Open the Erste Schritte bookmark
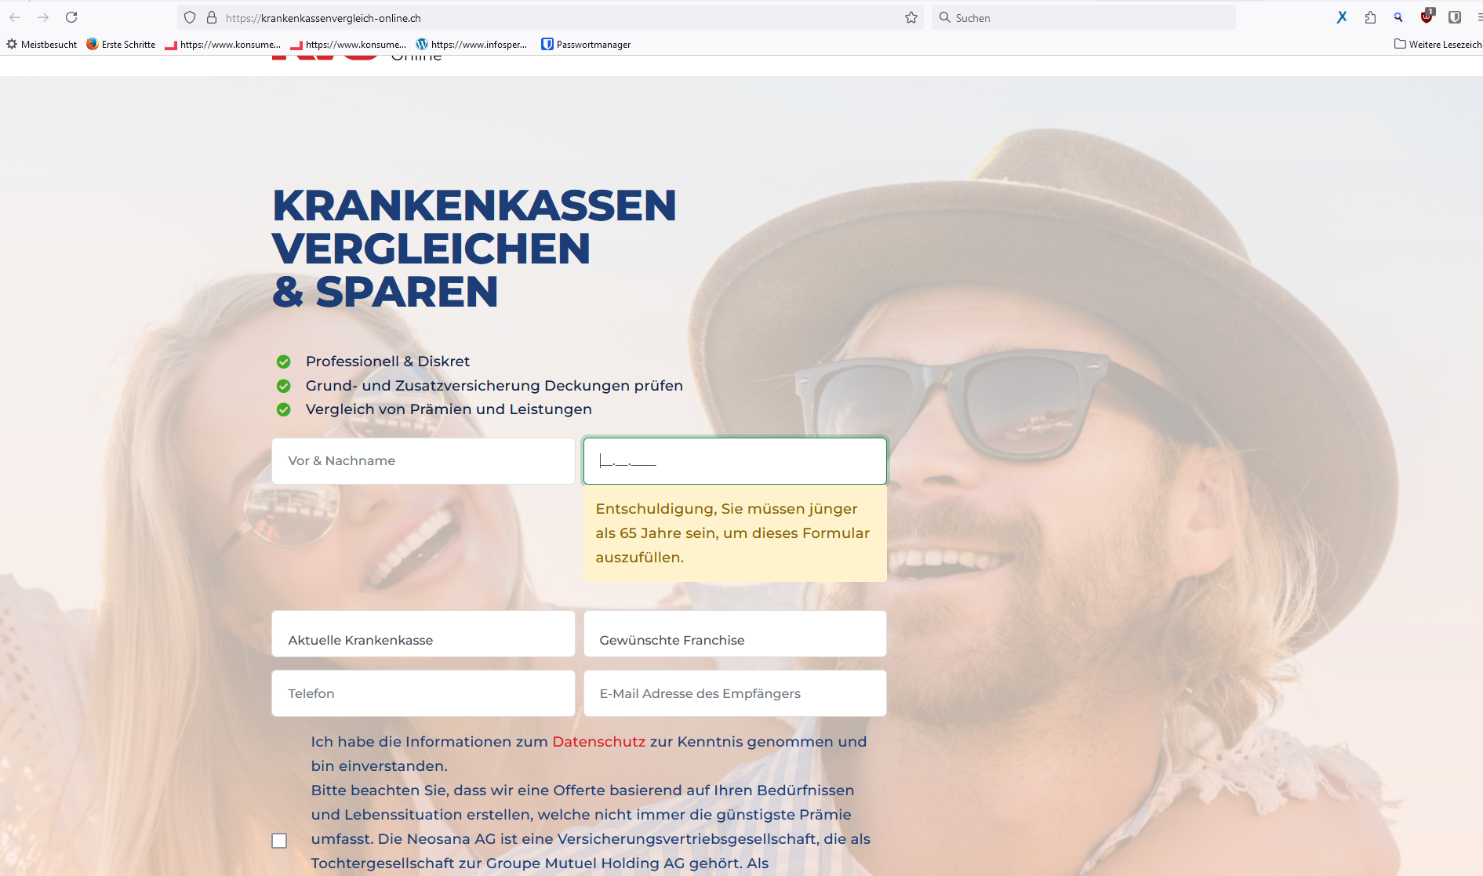Screen dimensions: 1483x876 (121, 45)
